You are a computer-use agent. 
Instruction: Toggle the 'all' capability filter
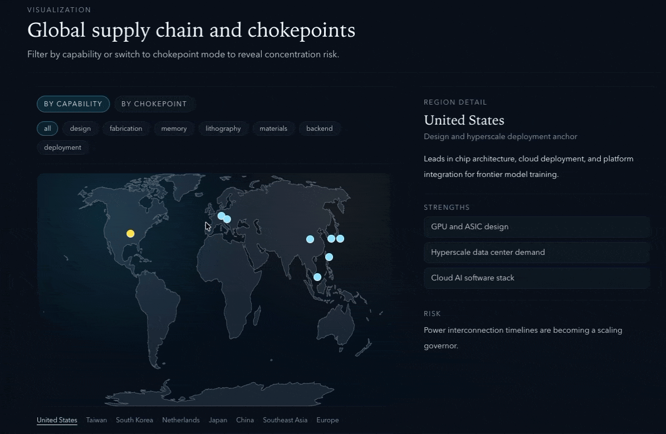click(47, 129)
